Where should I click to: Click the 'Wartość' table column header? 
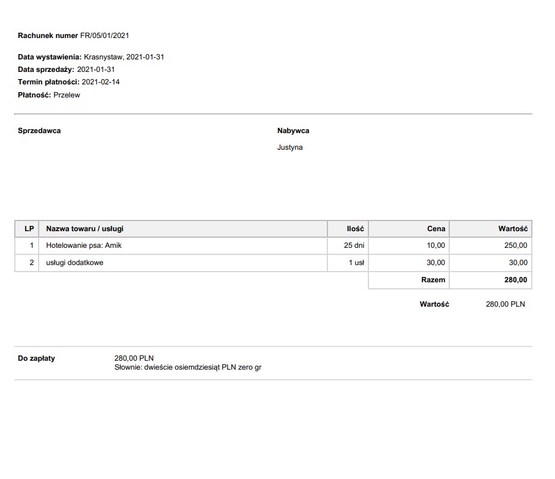click(x=513, y=229)
